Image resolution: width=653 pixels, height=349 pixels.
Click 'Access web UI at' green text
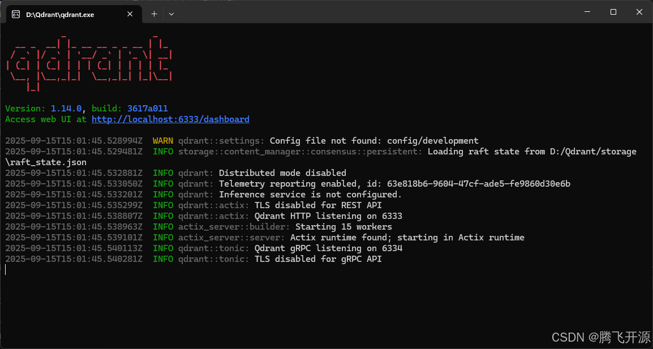coord(46,119)
